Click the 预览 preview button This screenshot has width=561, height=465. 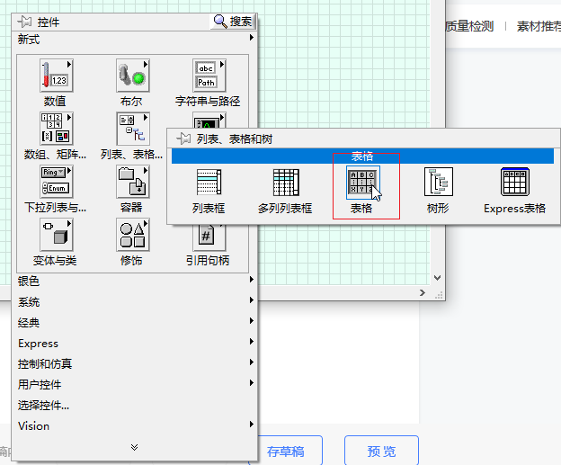[381, 452]
